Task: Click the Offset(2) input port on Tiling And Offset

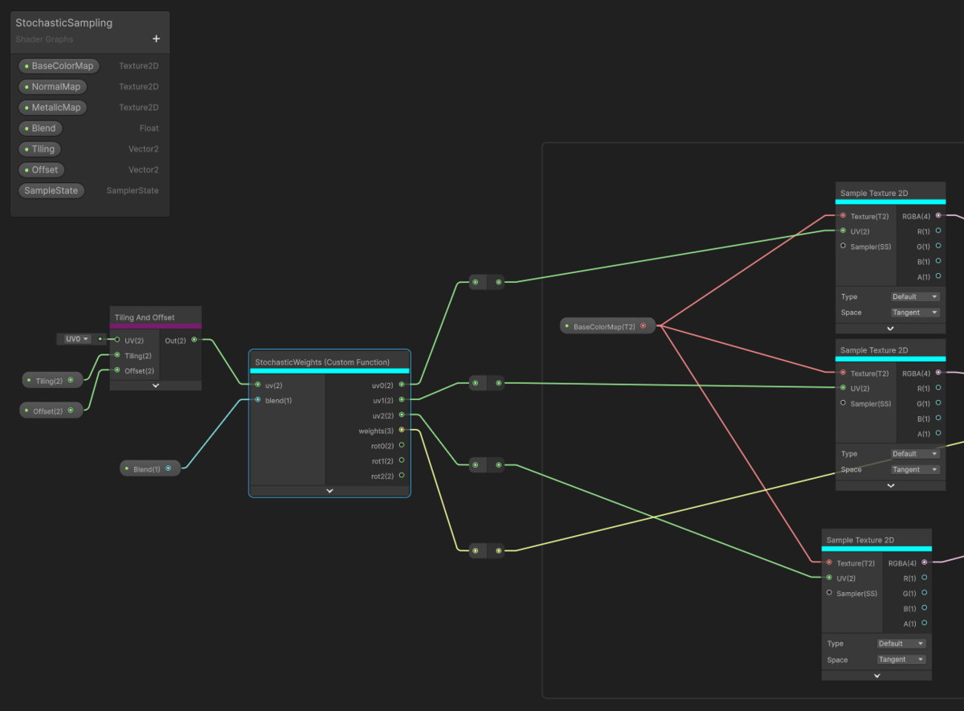Action: tap(117, 370)
